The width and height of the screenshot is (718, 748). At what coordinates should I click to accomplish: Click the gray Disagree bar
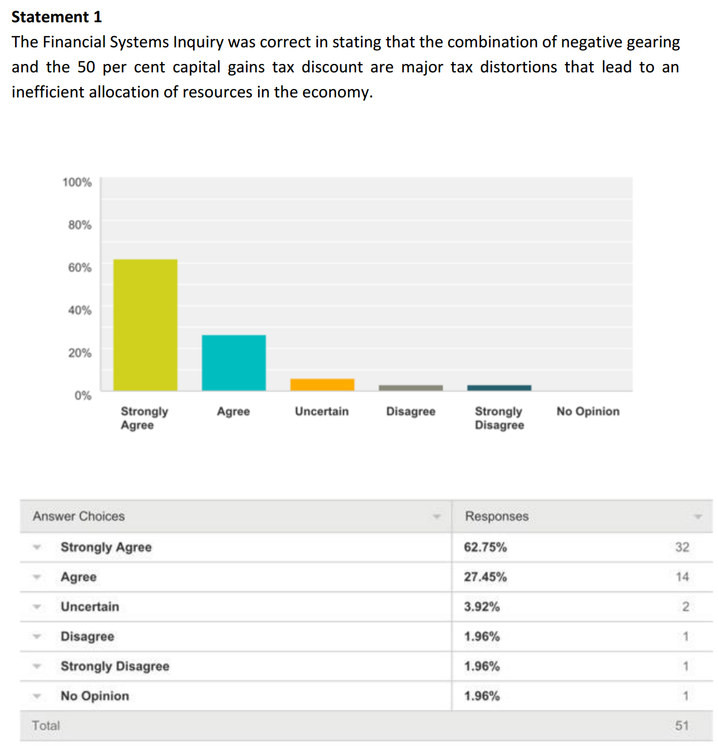(x=410, y=387)
